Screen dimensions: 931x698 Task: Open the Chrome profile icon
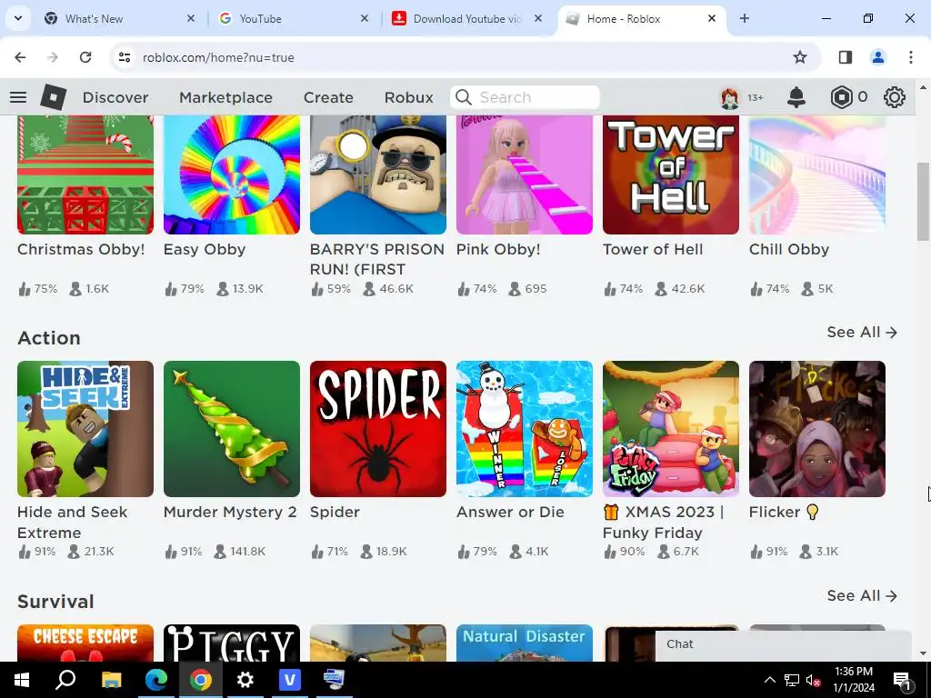point(878,57)
